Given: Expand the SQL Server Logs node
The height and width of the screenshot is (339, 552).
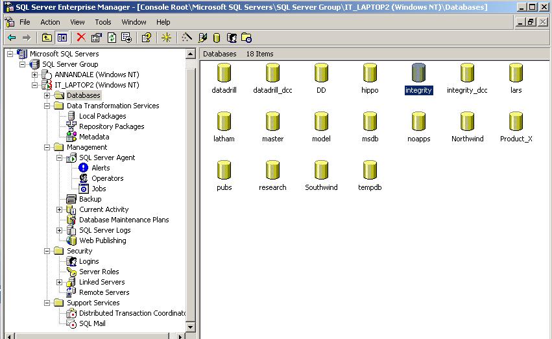Looking at the screenshot, I should click(60, 230).
